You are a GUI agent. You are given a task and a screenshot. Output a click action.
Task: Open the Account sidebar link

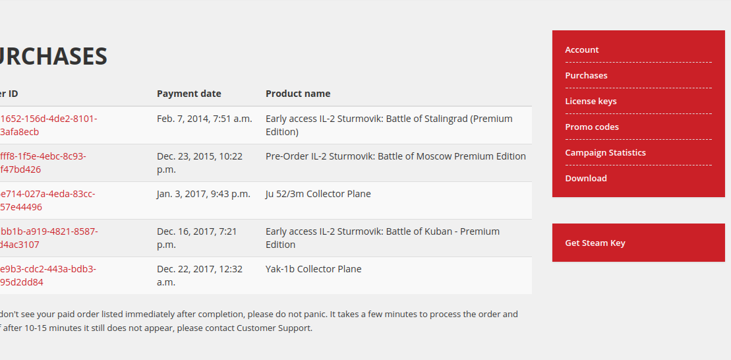[581, 50]
